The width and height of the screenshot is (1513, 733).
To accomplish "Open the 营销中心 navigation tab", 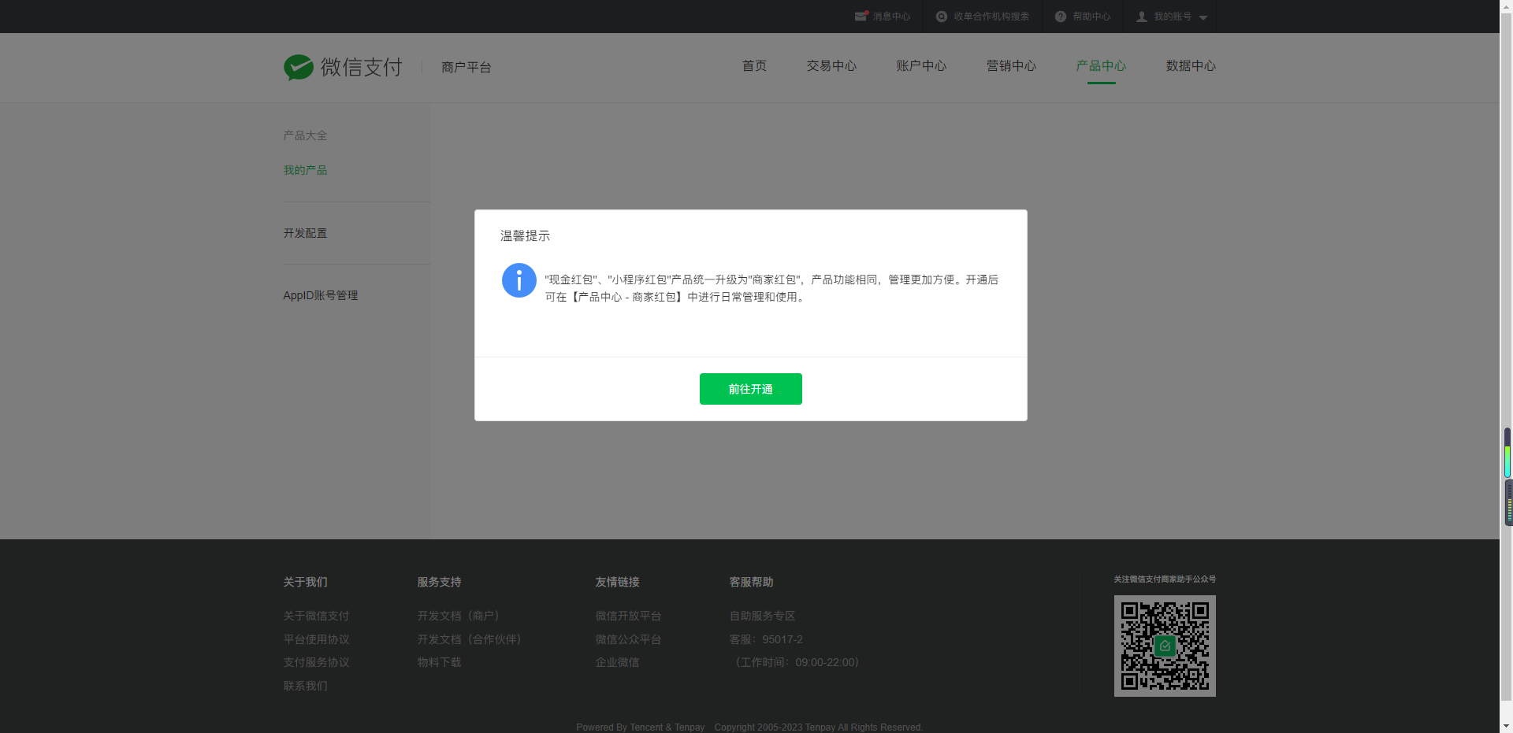I will point(1011,66).
